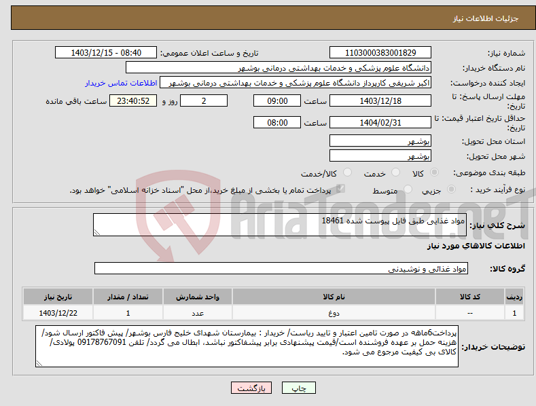Click the resize handle of buyer notes textarea
The height and width of the screenshot is (406, 536).
pyautogui.click(x=39, y=364)
